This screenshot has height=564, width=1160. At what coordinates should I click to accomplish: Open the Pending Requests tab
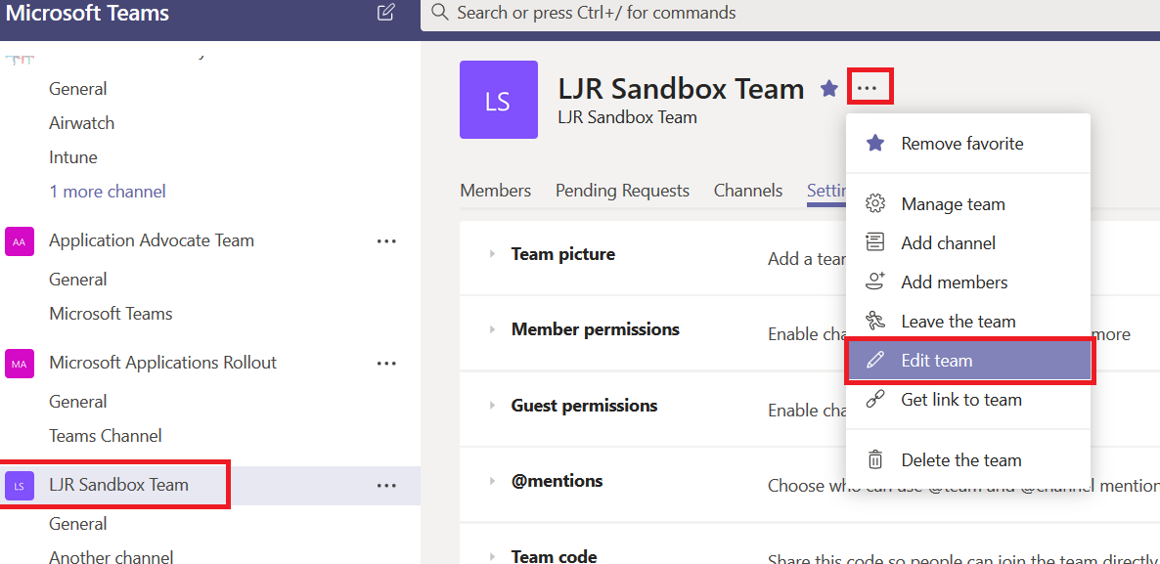click(x=622, y=191)
